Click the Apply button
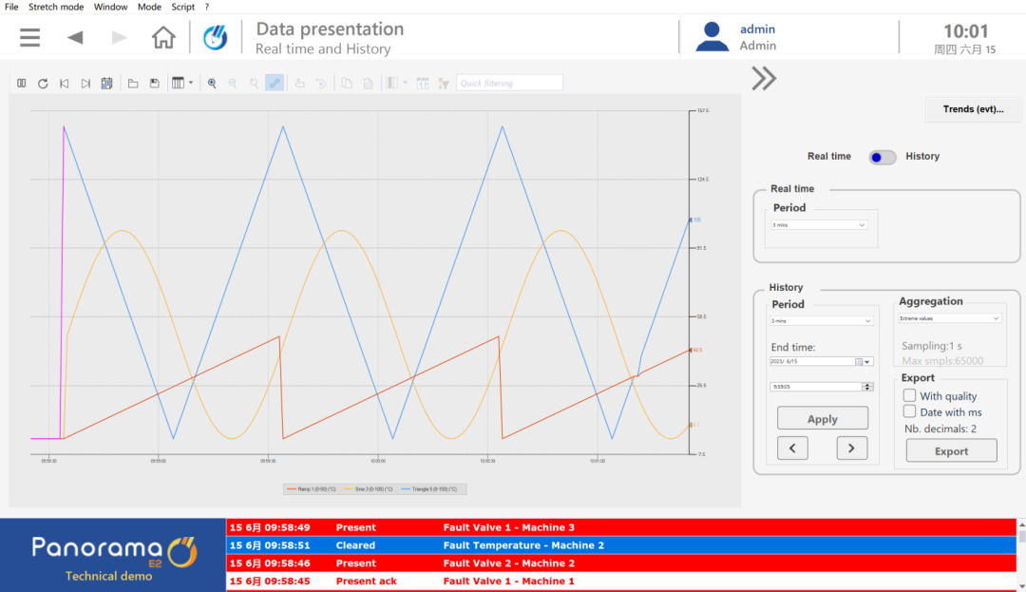1026x592 pixels. click(x=822, y=419)
